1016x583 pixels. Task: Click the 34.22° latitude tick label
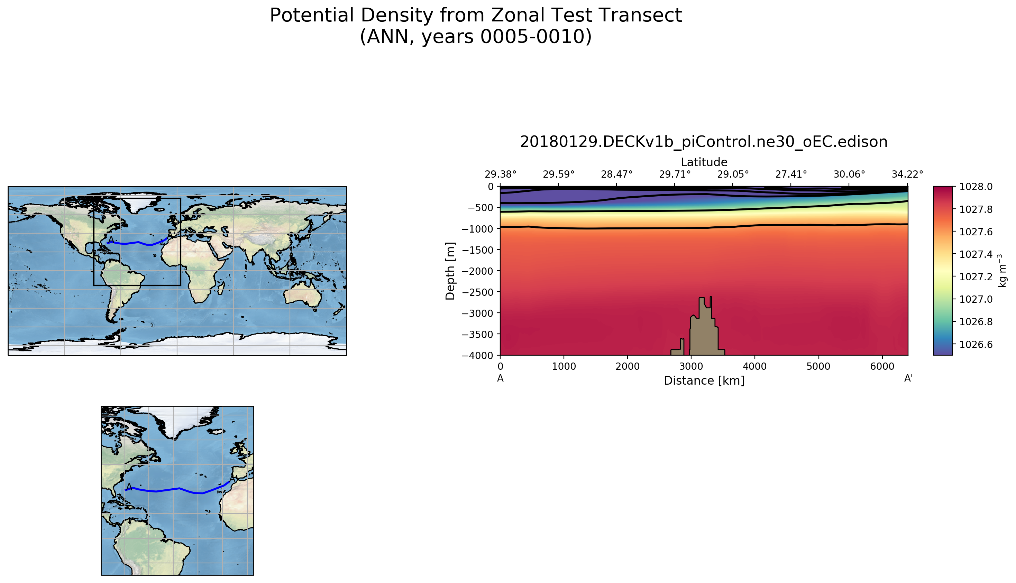click(x=907, y=175)
